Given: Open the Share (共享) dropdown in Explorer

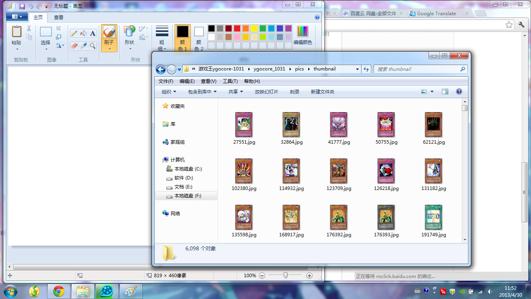Looking at the screenshot, I should pos(236,92).
